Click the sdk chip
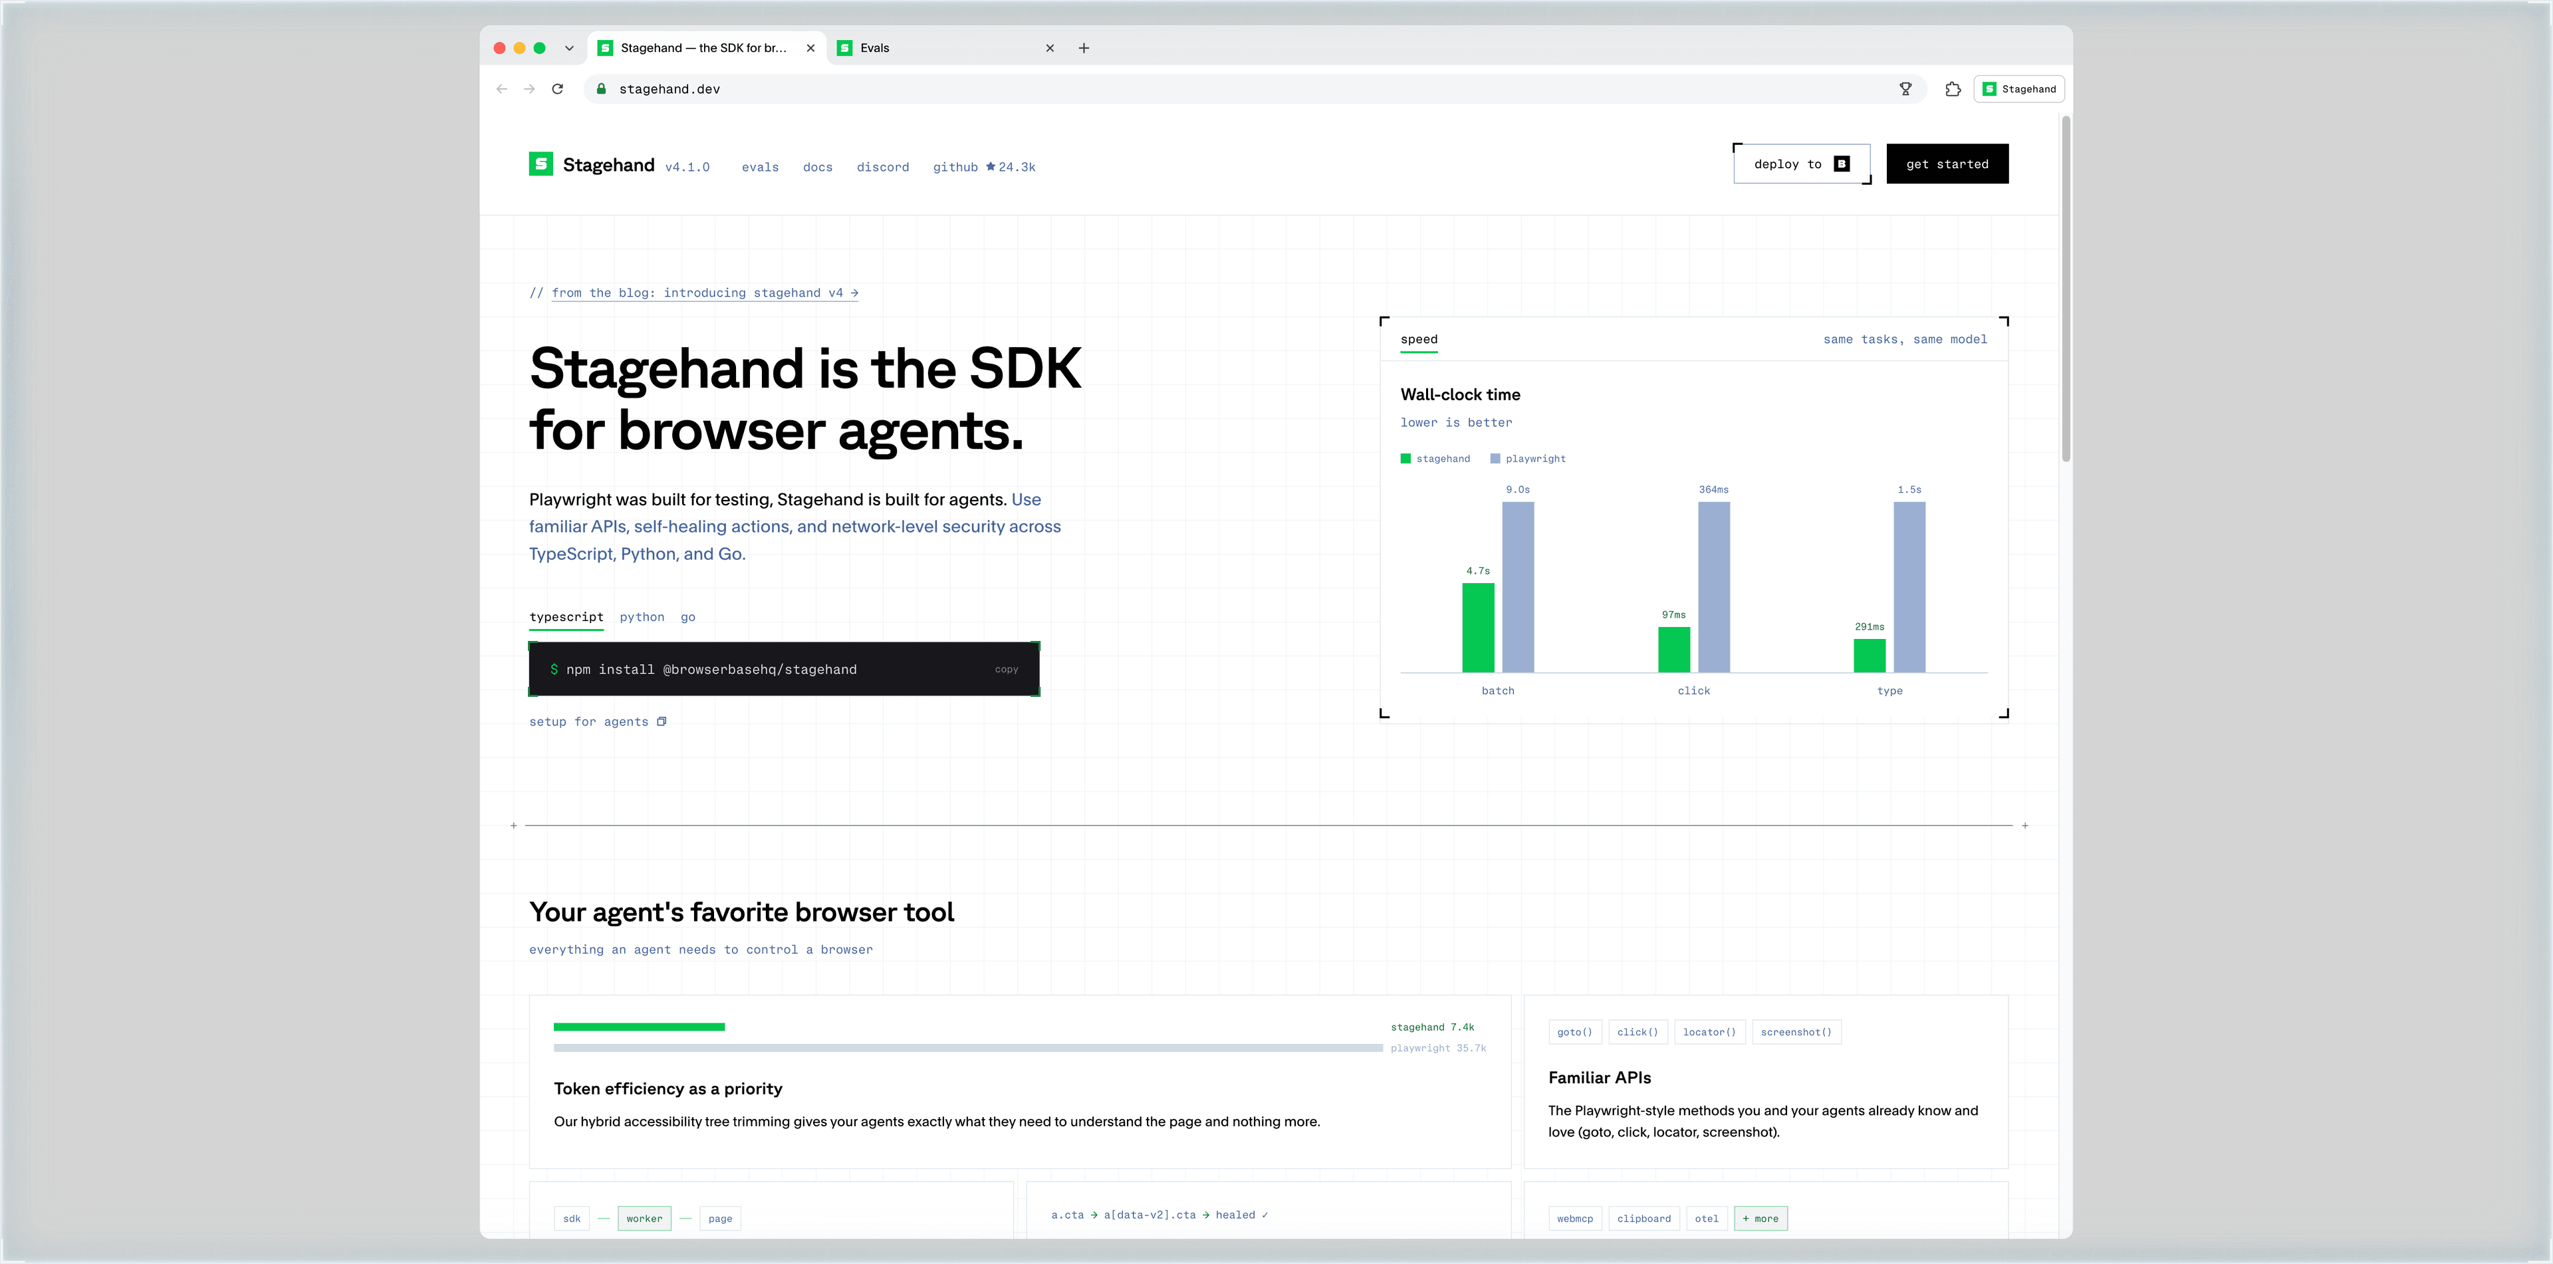2553x1264 pixels. tap(572, 1218)
